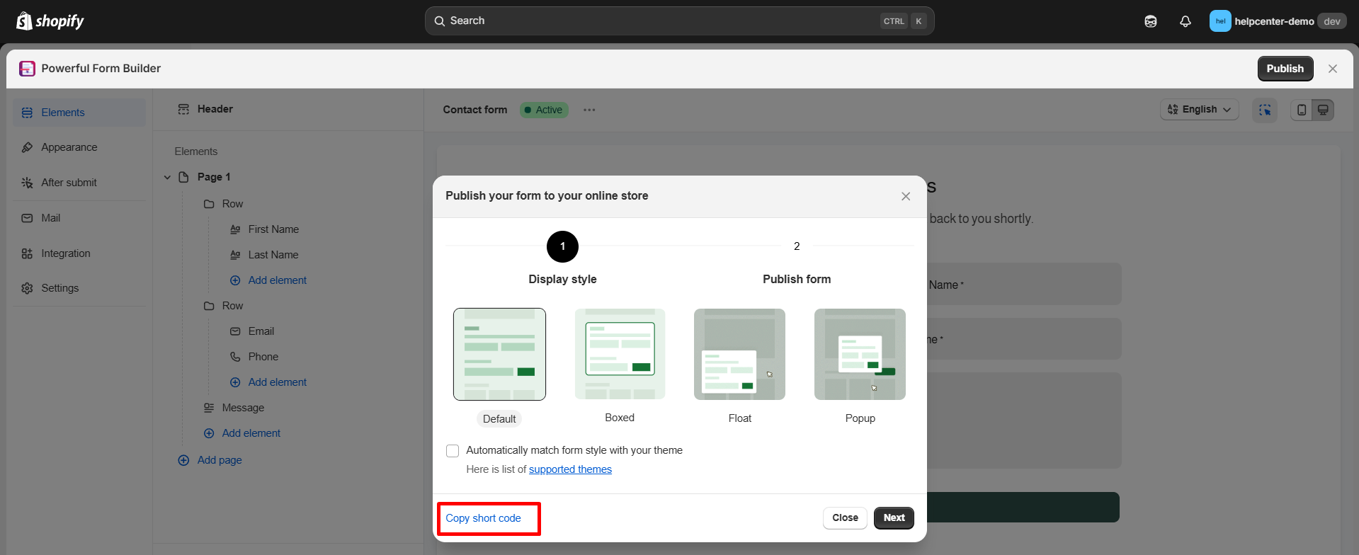Image resolution: width=1359 pixels, height=555 pixels.
Task: Choose the Float display style
Action: point(739,354)
